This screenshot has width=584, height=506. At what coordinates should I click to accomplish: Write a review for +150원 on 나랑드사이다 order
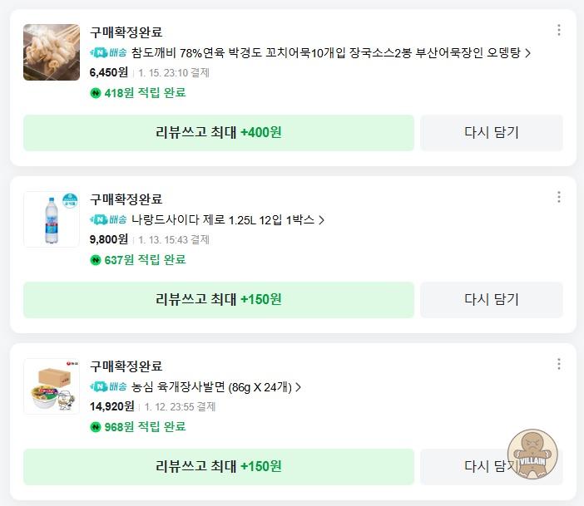218,300
